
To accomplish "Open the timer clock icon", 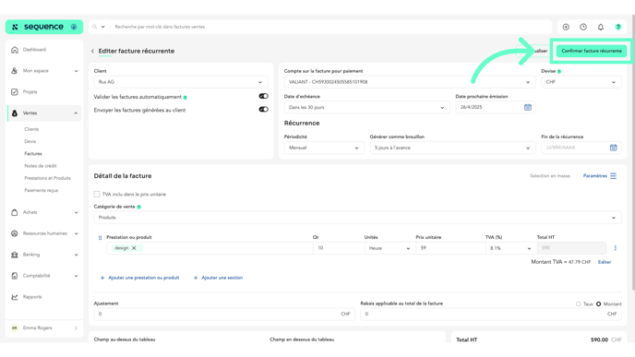I will click(583, 27).
